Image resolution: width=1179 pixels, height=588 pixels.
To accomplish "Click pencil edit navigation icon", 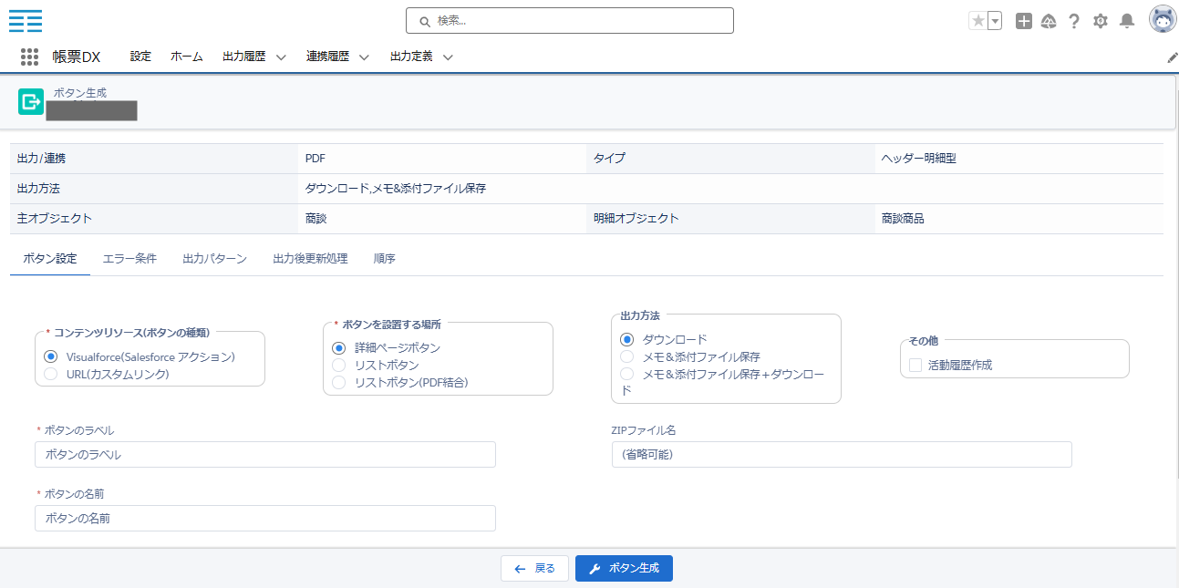I will click(1173, 57).
